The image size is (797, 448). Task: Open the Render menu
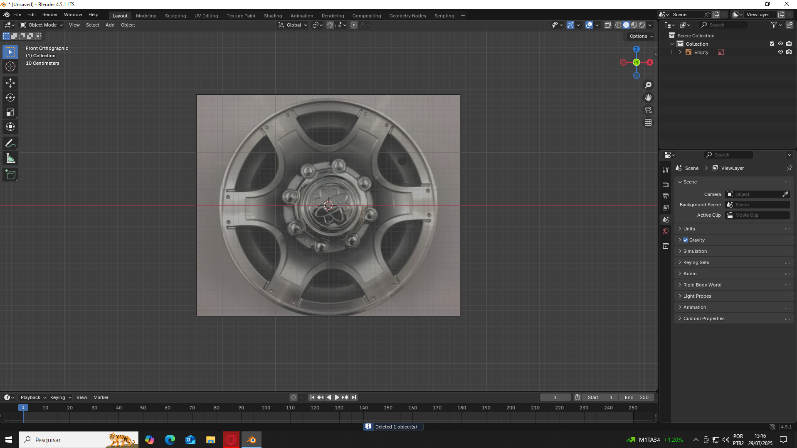tap(50, 15)
